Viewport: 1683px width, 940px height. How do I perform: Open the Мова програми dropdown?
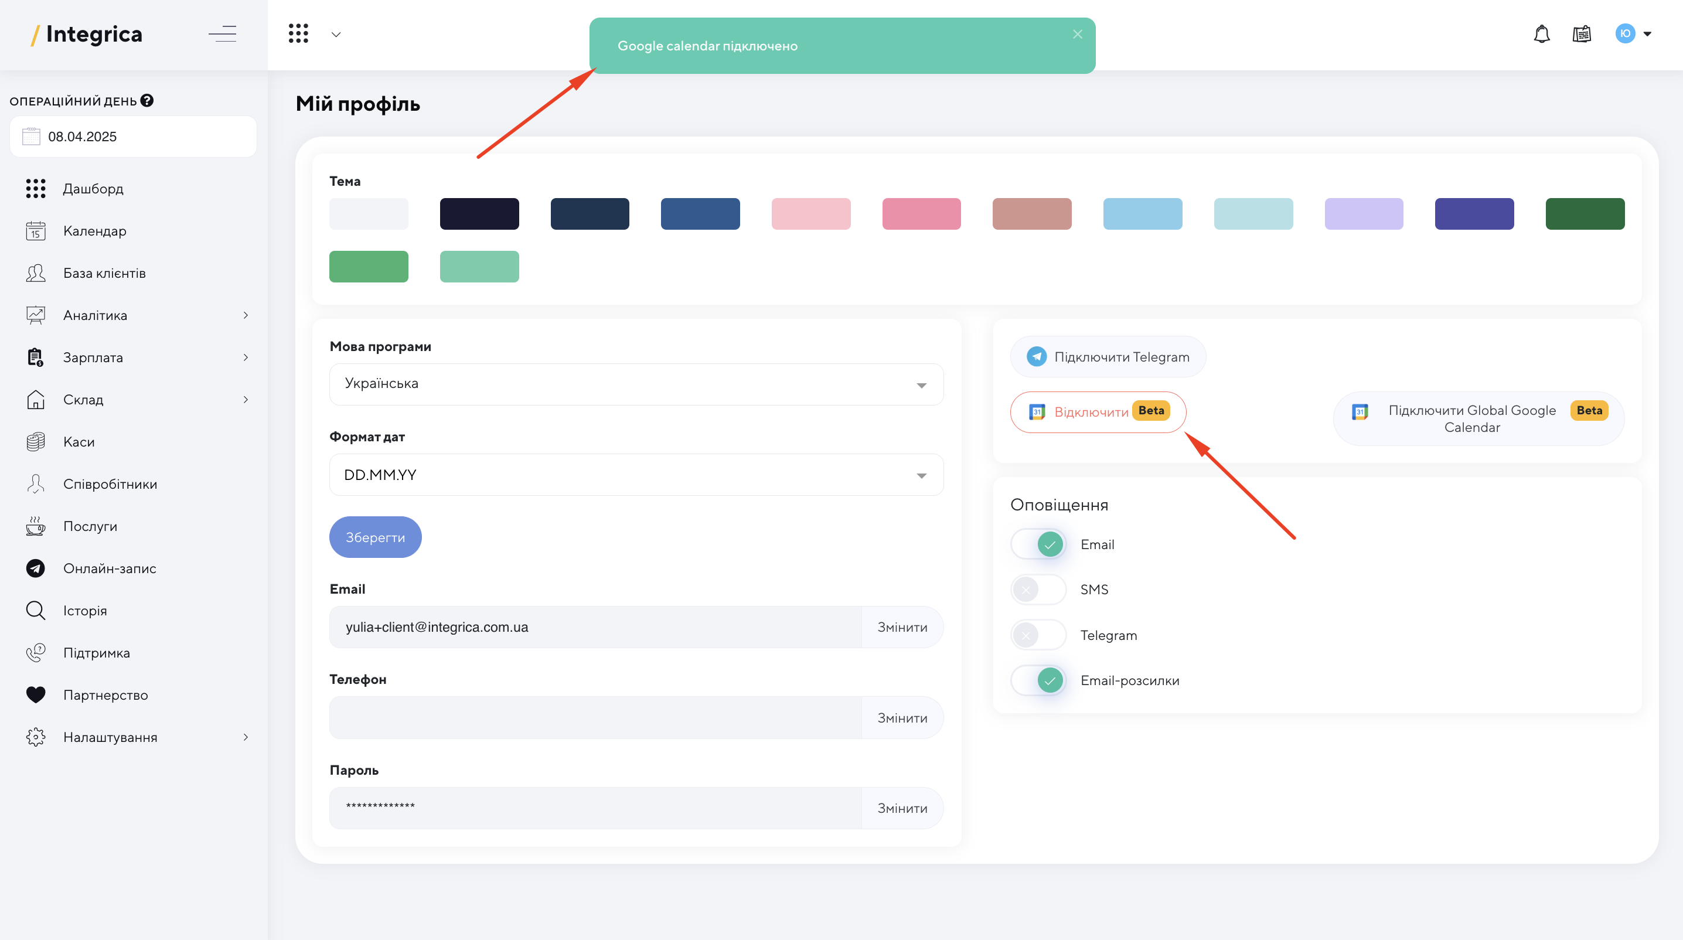coord(636,384)
